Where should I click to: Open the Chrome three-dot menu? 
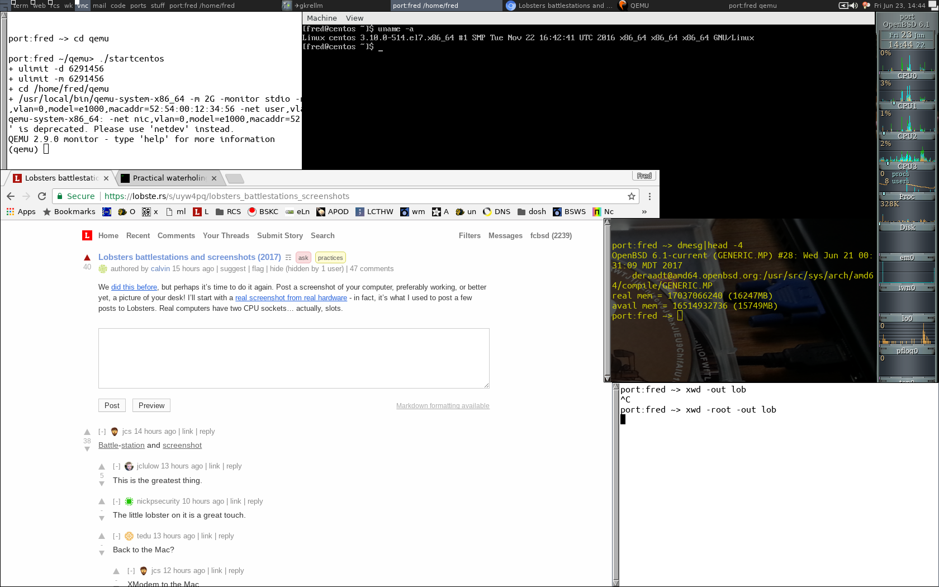tap(649, 196)
